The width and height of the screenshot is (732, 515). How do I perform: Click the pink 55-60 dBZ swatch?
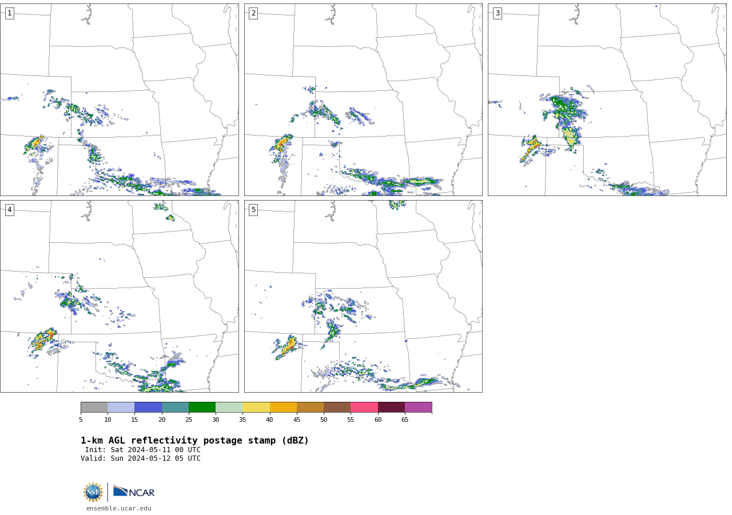pos(364,407)
